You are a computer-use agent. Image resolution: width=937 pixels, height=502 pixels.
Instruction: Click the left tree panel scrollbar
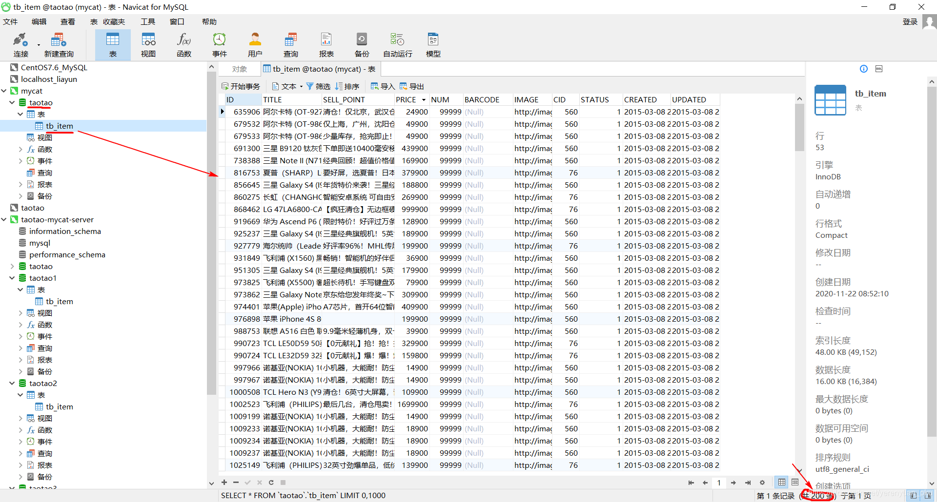tap(211, 233)
